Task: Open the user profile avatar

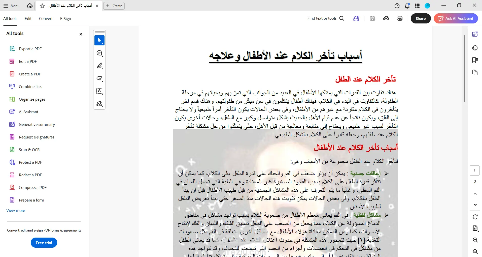Action: click(427, 6)
